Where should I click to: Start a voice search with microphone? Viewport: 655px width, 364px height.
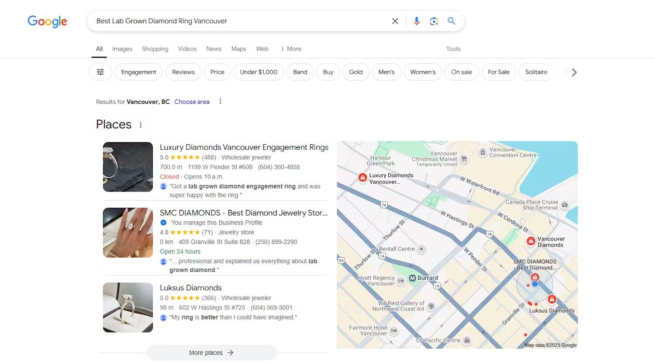(x=417, y=21)
